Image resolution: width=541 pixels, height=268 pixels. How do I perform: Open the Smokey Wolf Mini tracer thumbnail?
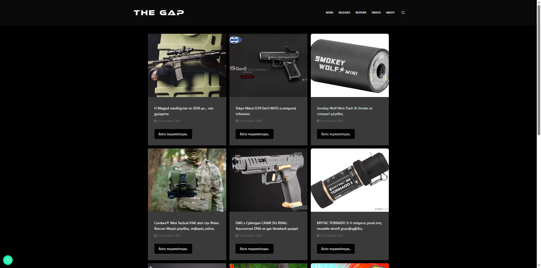(x=350, y=66)
